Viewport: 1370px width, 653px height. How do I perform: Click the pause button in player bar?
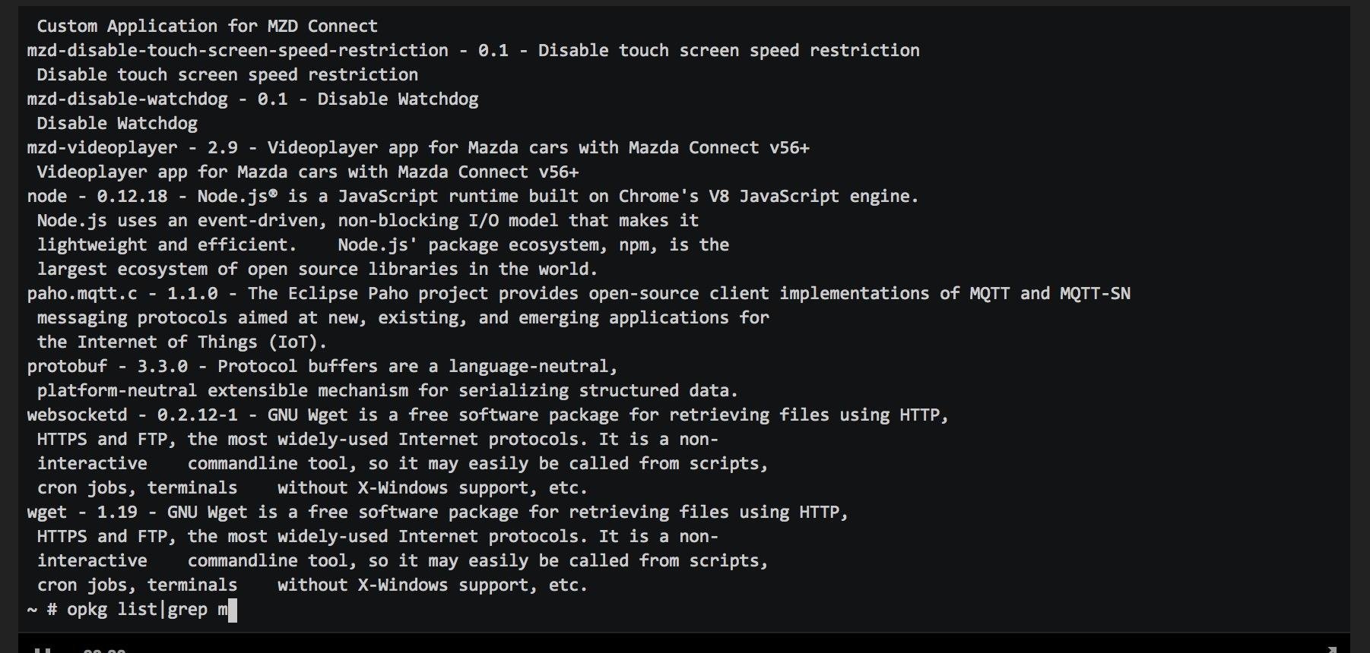(x=43, y=649)
